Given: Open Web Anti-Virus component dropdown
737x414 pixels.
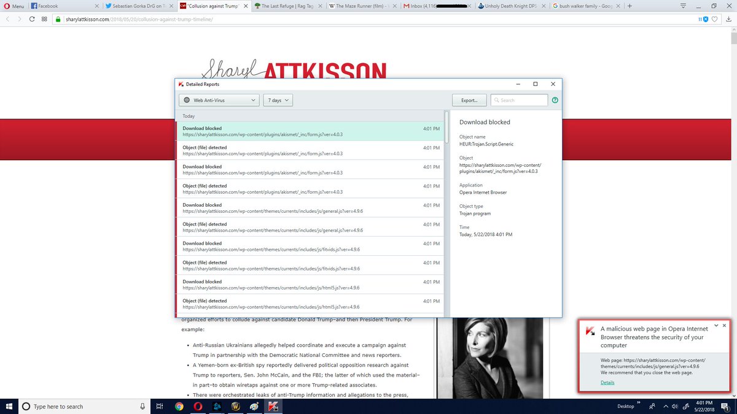Looking at the screenshot, I should 219,100.
